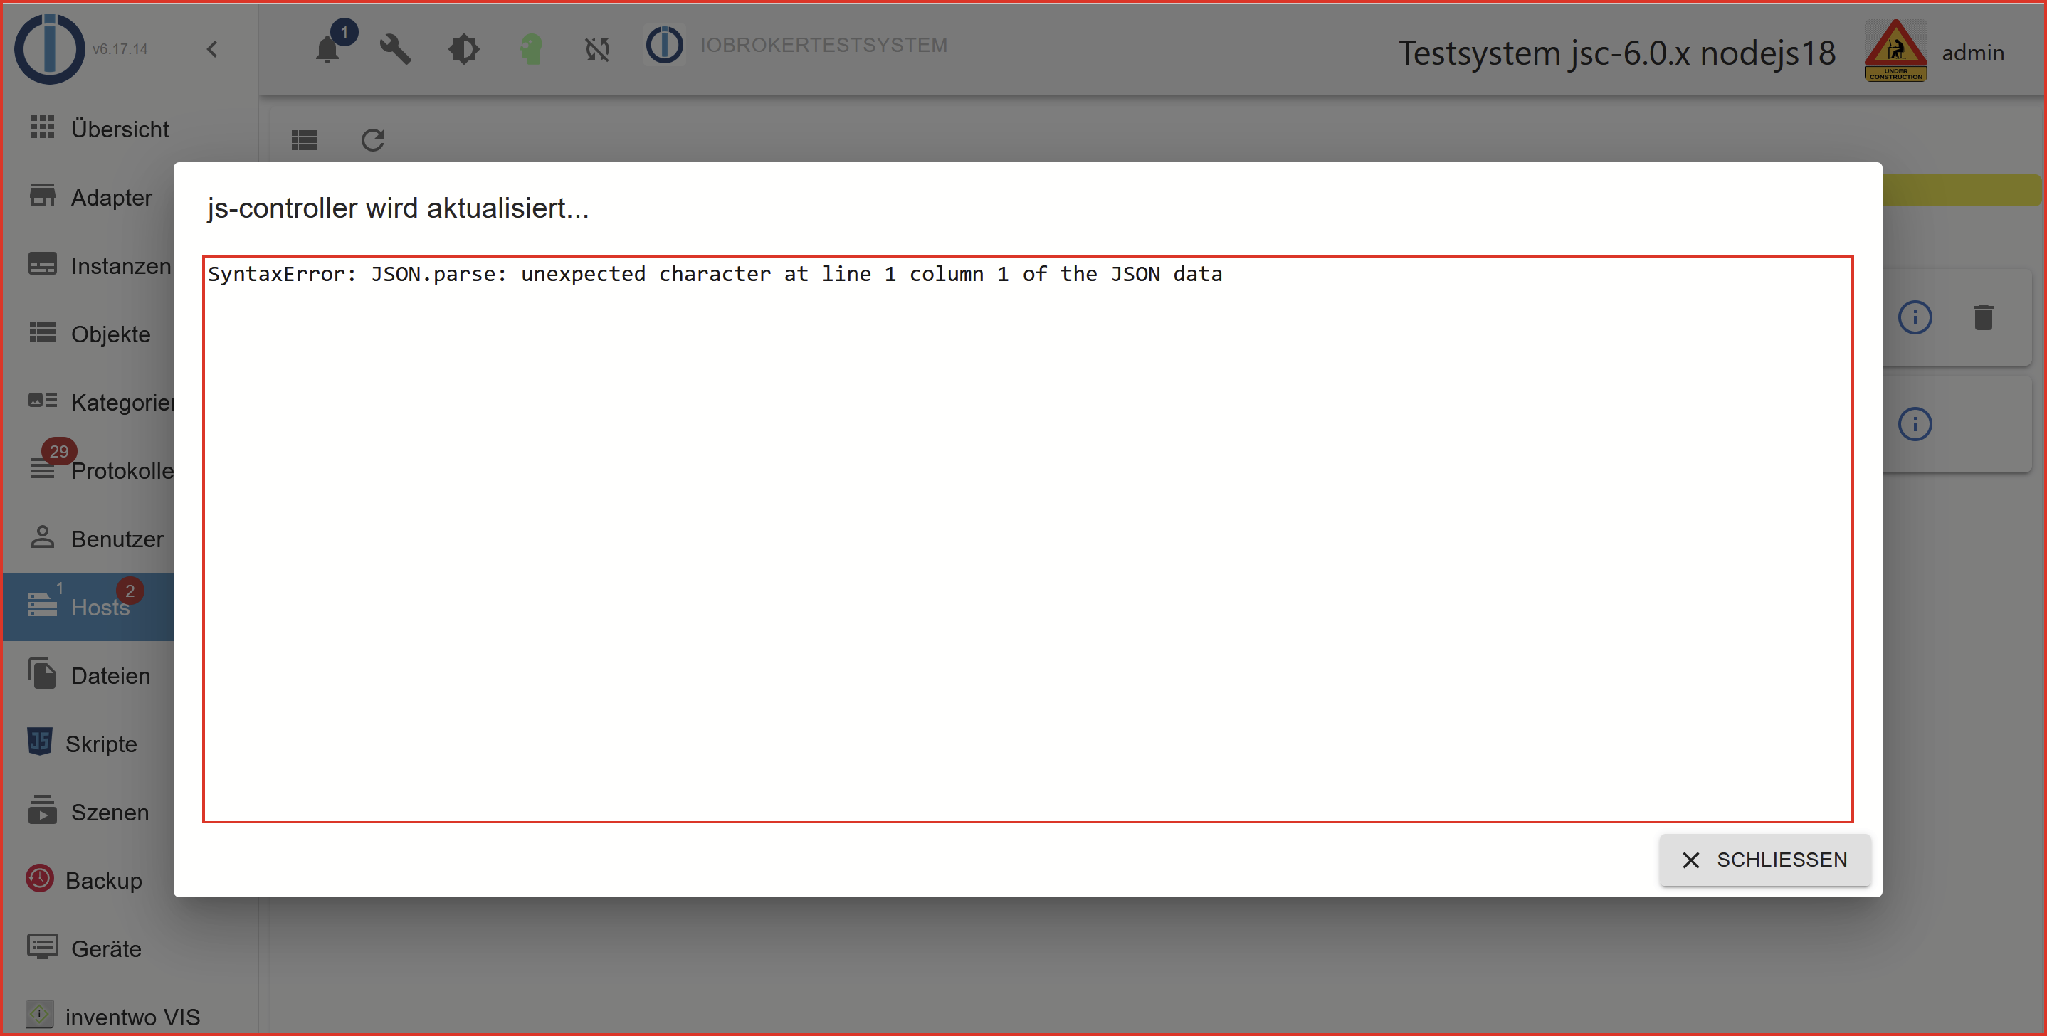Collapse the sidebar with the chevron arrow
Image resolution: width=2047 pixels, height=1036 pixels.
(212, 49)
